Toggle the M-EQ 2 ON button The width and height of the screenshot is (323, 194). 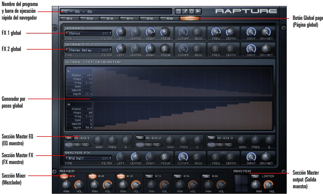(x=140, y=138)
